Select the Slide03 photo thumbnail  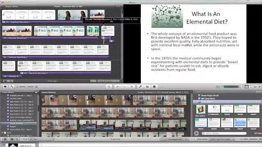[253, 109]
